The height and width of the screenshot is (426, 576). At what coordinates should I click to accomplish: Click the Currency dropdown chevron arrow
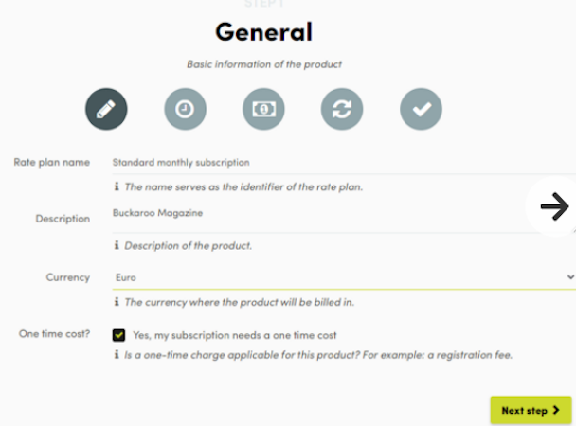[569, 276]
